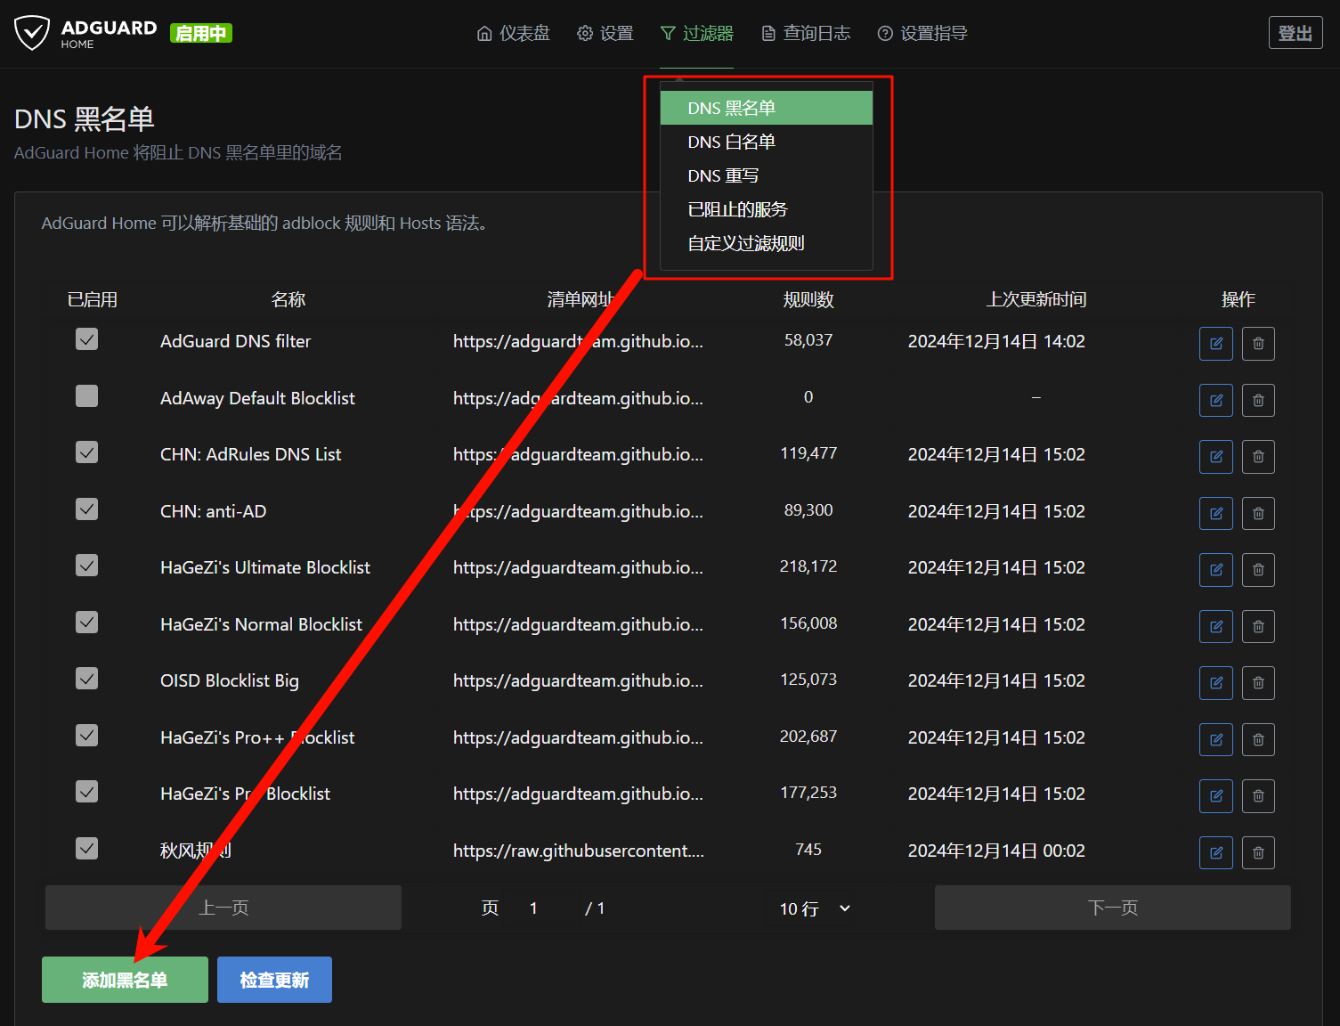Delete the 745-rule raw.githubusercontent list
Viewport: 1340px width, 1026px height.
1258,852
